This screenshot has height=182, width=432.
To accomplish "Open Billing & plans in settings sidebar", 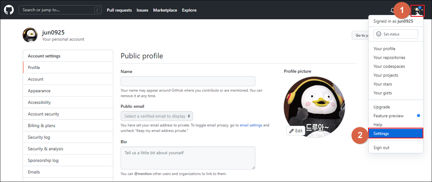I will pyautogui.click(x=68, y=126).
